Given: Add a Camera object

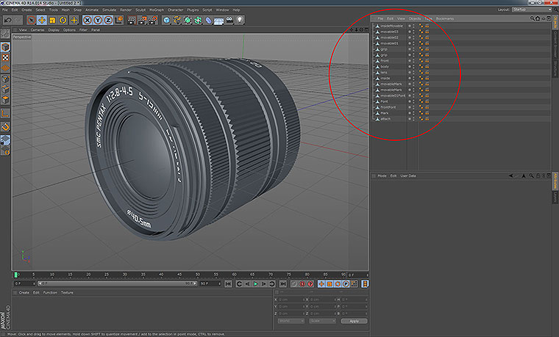Looking at the screenshot, I should pyautogui.click(x=229, y=21).
